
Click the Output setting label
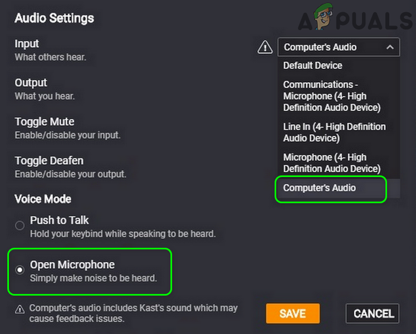(31, 82)
